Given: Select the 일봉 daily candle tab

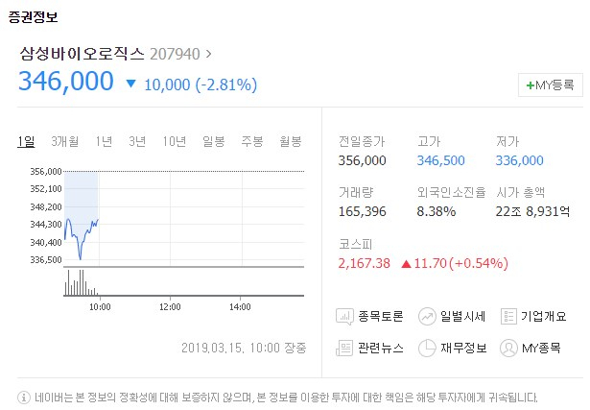Looking at the screenshot, I should [213, 142].
